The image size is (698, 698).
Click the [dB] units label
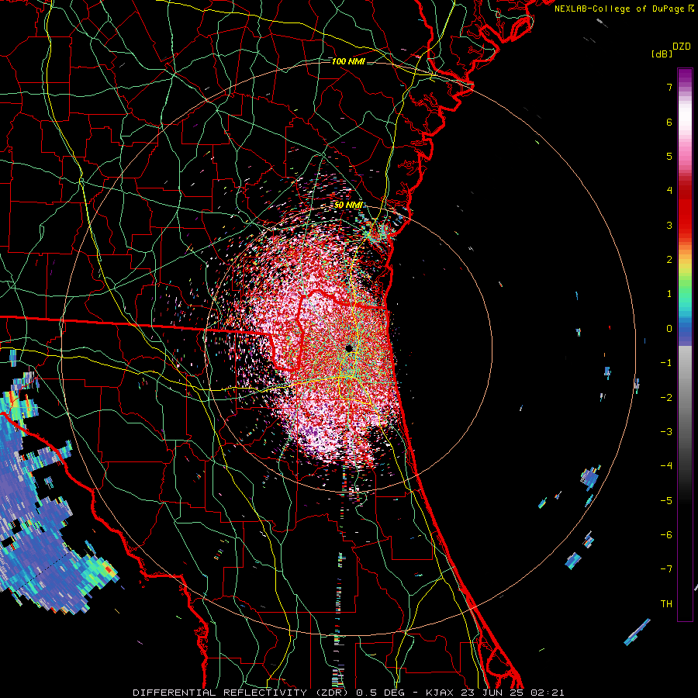tap(662, 54)
